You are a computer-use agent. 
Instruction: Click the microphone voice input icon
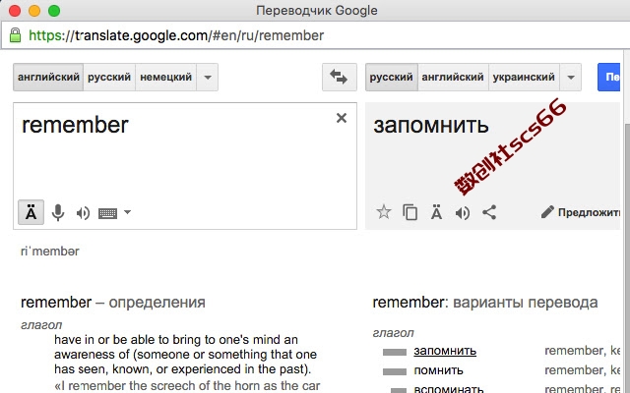coord(58,212)
